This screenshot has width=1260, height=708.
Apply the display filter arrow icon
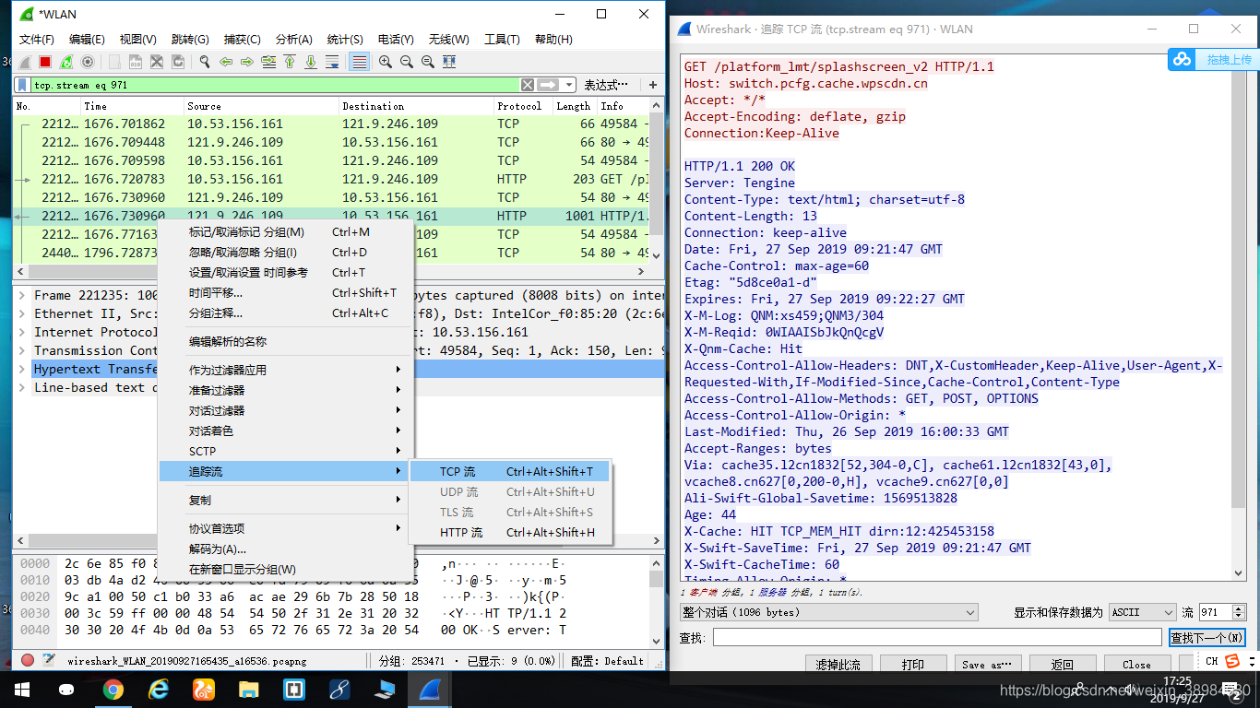coord(548,85)
